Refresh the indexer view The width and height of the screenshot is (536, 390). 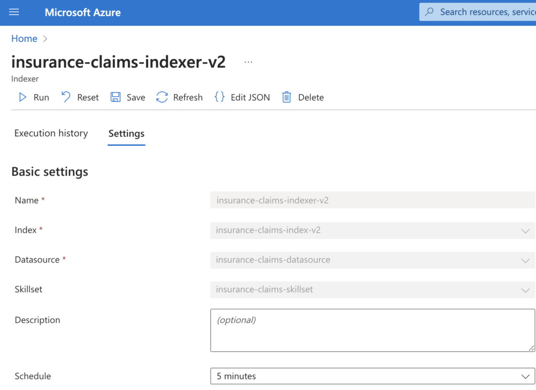(x=179, y=97)
